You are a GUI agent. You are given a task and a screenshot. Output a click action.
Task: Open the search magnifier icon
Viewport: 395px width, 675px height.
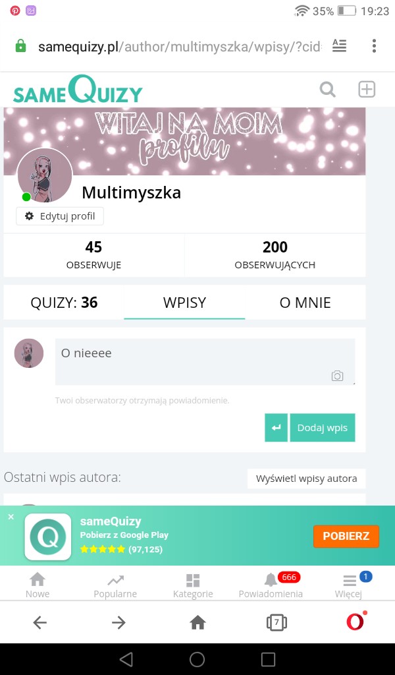[x=327, y=90]
